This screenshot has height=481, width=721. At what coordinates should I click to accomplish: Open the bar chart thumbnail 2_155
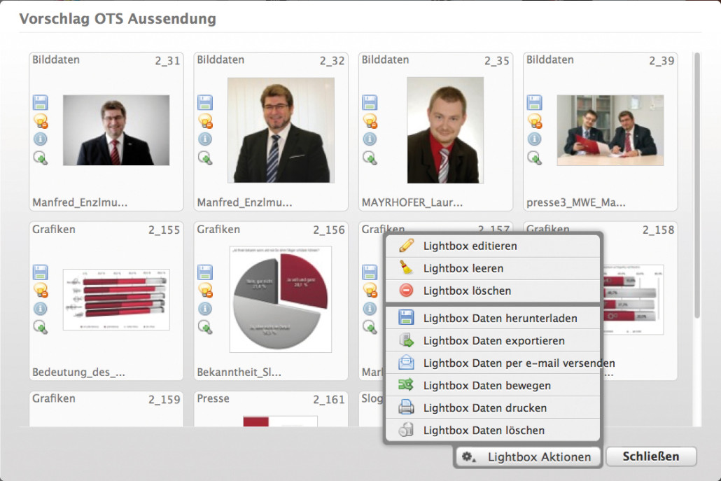point(116,300)
